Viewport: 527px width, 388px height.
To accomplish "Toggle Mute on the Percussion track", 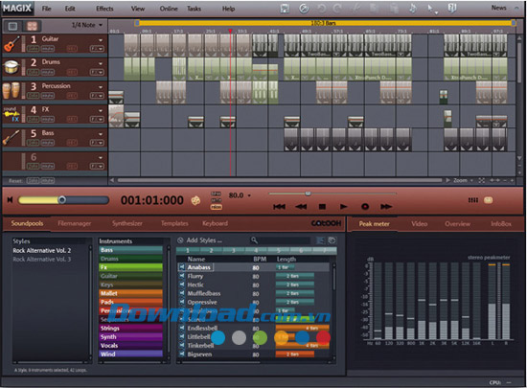I will coord(48,96).
